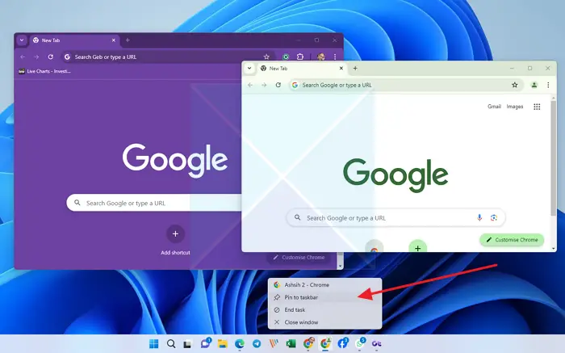Select Ashsih 2 - Chrome in context menu

coord(324,285)
